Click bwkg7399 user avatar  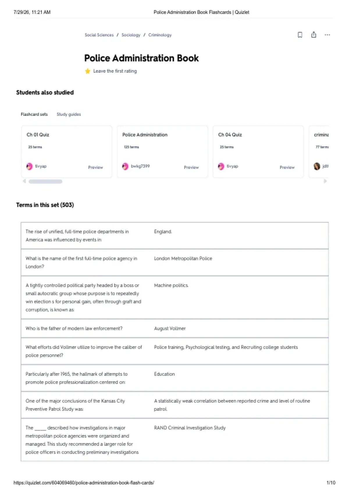125,166
